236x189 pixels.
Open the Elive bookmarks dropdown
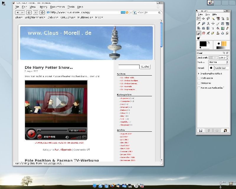pos(19,17)
